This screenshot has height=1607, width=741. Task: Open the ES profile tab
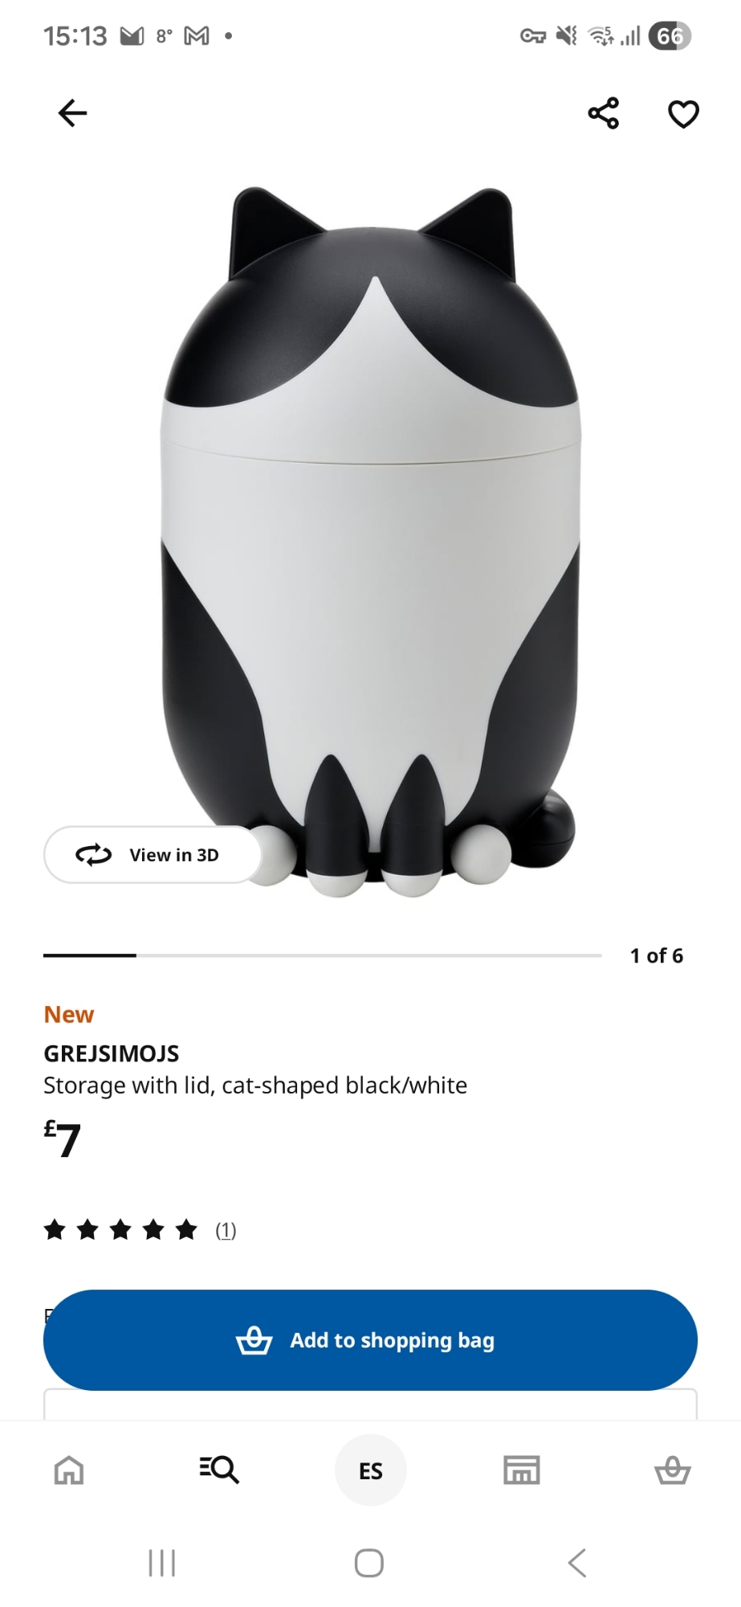coord(370,1470)
